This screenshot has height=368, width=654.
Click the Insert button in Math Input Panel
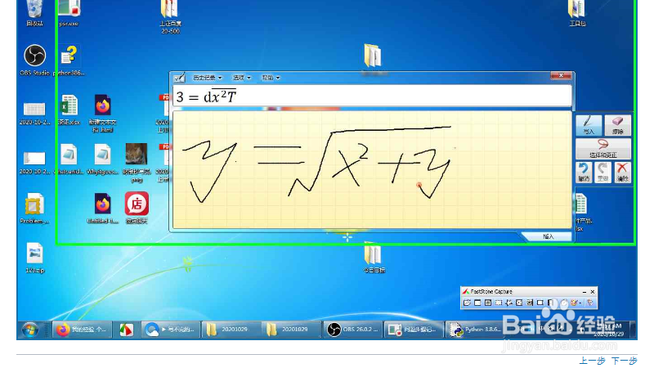pyautogui.click(x=549, y=236)
